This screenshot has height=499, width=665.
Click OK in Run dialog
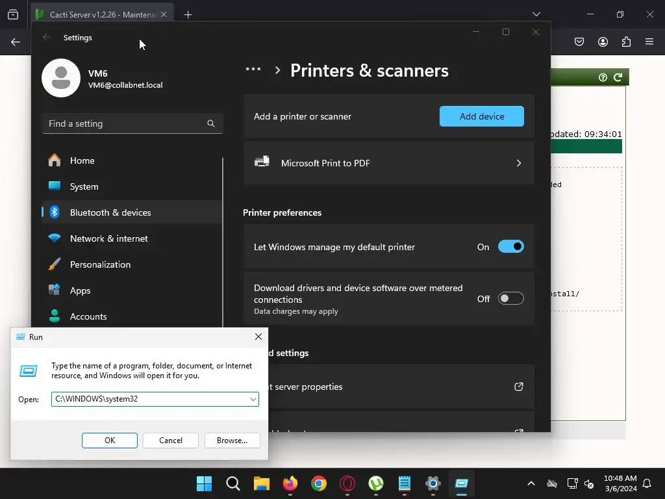109,441
